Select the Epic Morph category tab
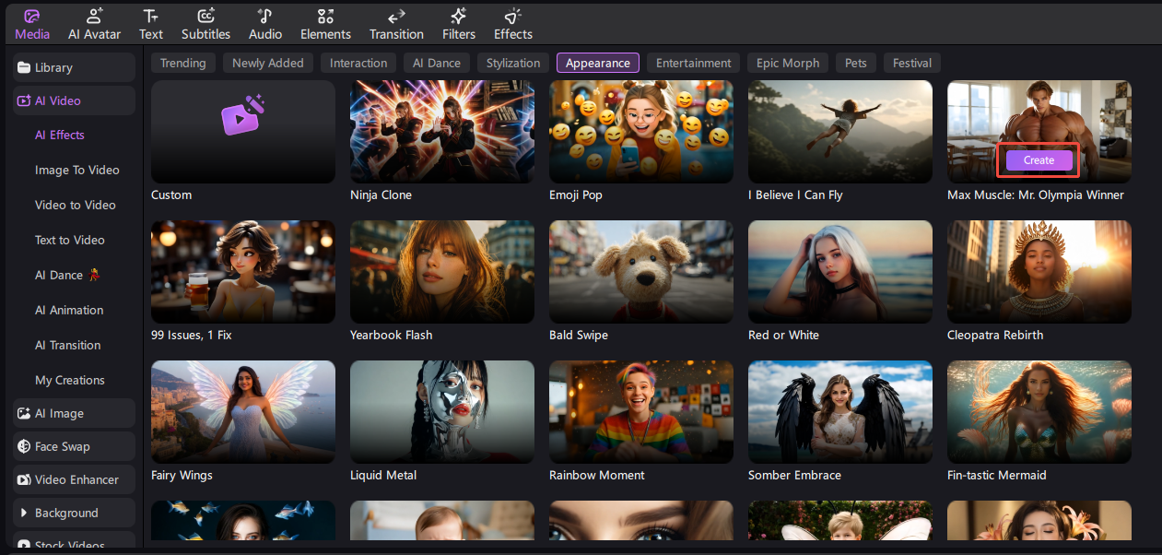Viewport: 1162px width, 555px height. [x=787, y=63]
